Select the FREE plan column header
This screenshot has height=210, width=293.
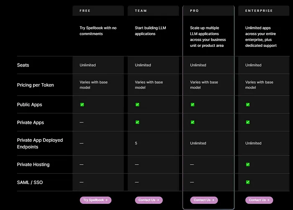coord(85,10)
